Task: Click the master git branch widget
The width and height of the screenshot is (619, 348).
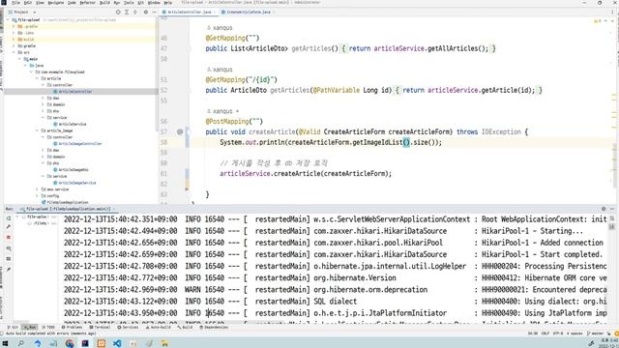Action: coord(596,333)
